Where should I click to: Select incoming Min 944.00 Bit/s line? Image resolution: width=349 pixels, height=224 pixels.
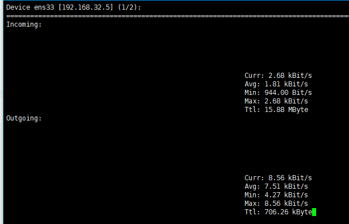click(x=278, y=93)
